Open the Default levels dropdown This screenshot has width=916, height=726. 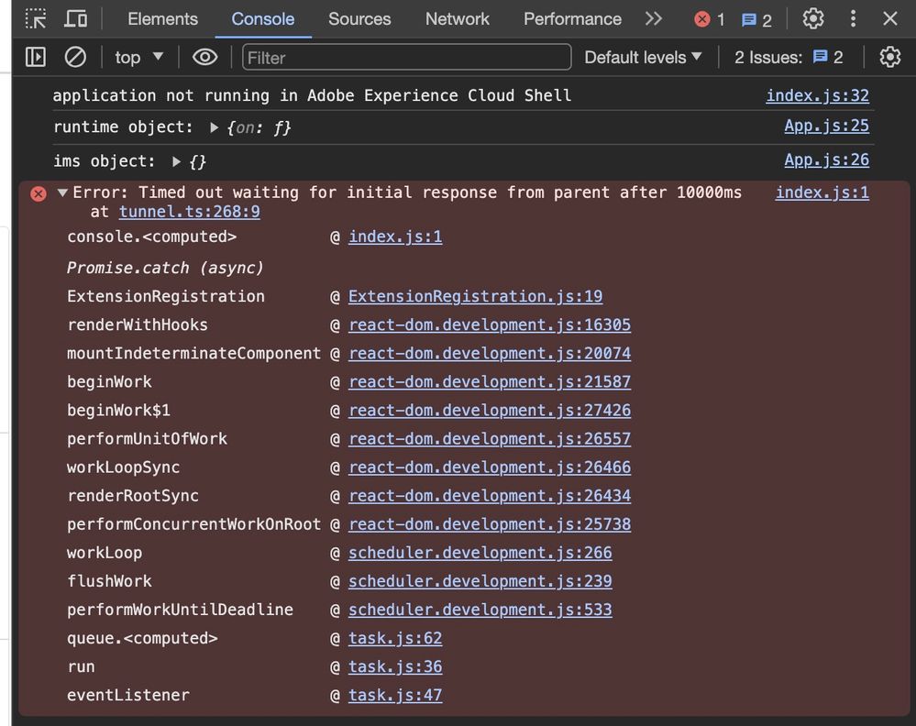(x=643, y=57)
